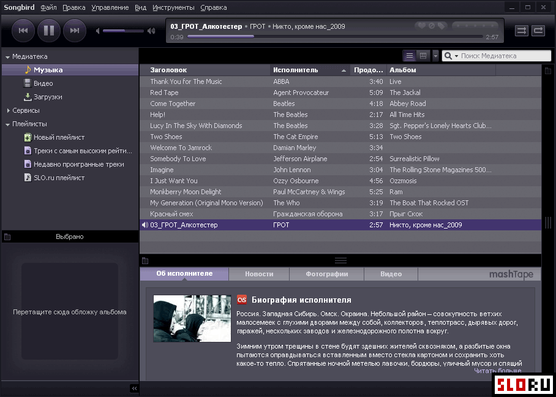556x397 pixels.
Task: Click the Last.fm icon beside artist biography
Action: pyautogui.click(x=242, y=300)
